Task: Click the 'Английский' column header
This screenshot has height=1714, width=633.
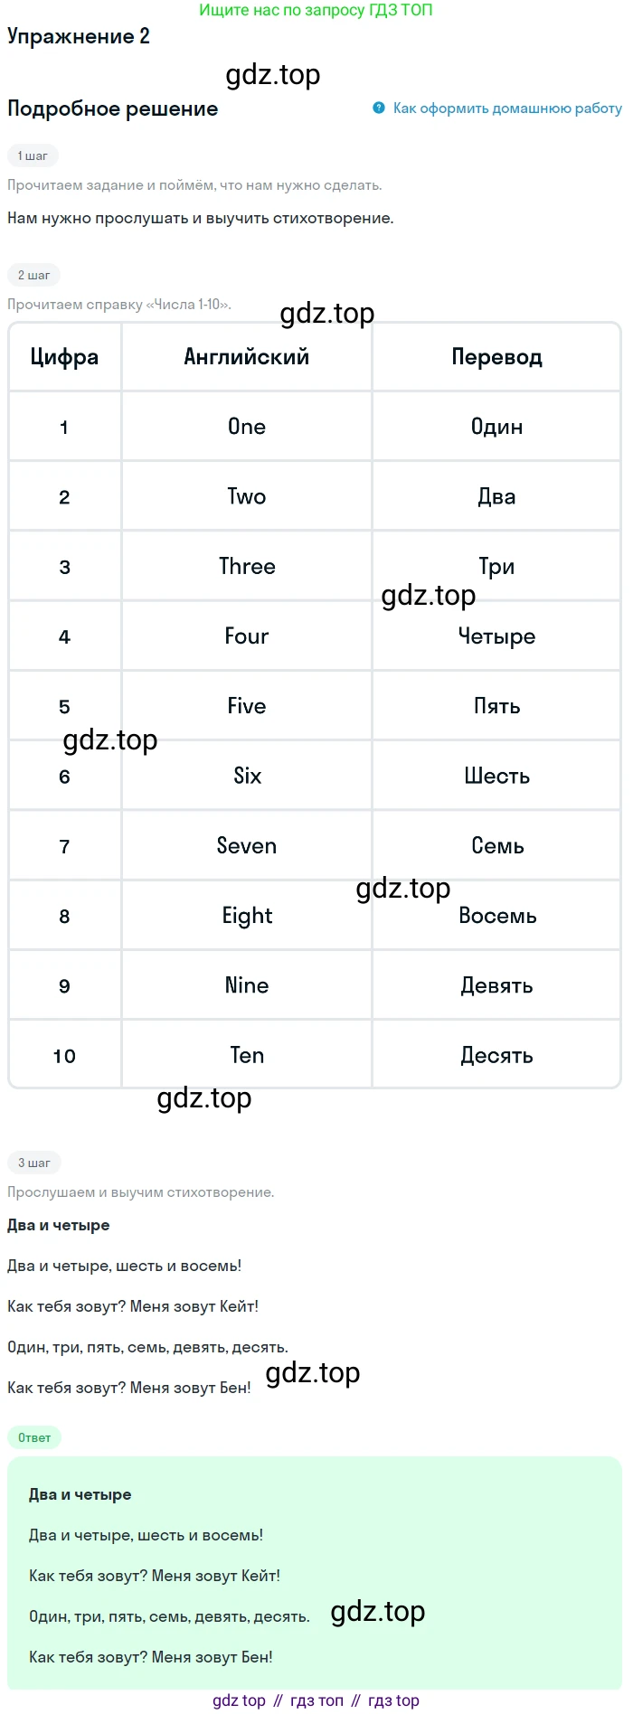Action: 247,357
